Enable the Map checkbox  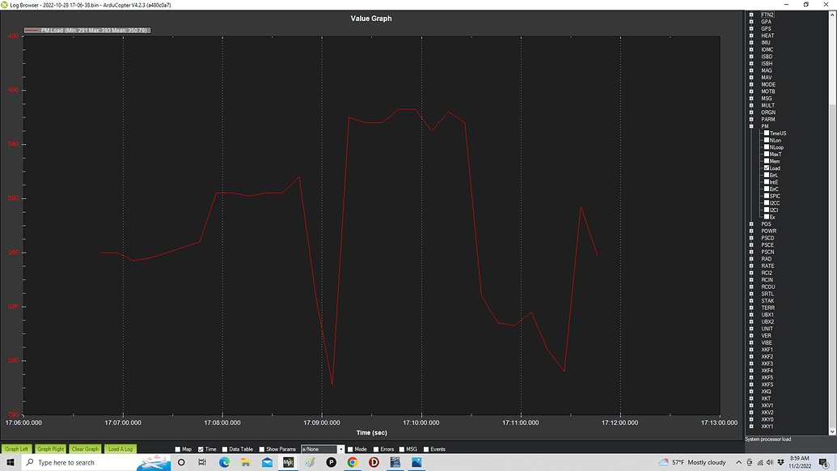point(177,449)
